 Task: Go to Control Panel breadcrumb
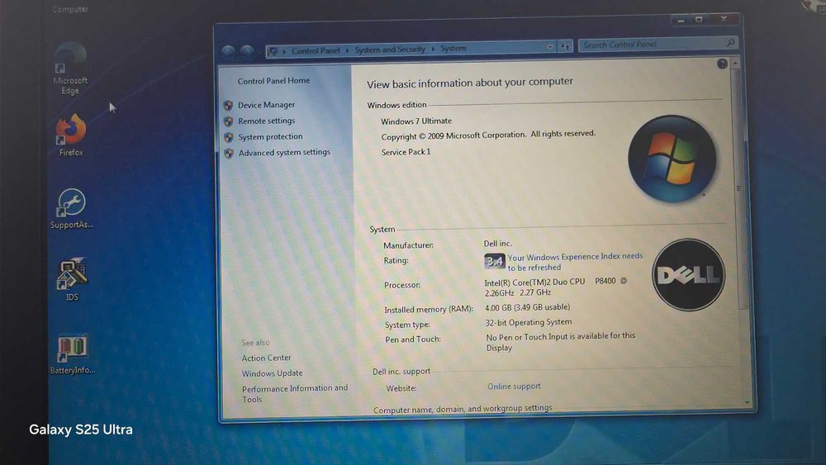pos(316,50)
